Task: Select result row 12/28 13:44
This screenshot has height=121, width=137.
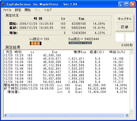Action: [x=64, y=65]
